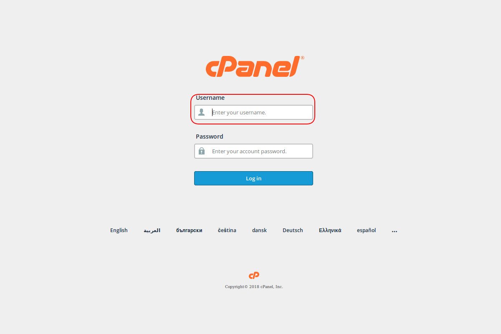Choose български language
Viewport: 501px width, 334px height.
pos(189,230)
